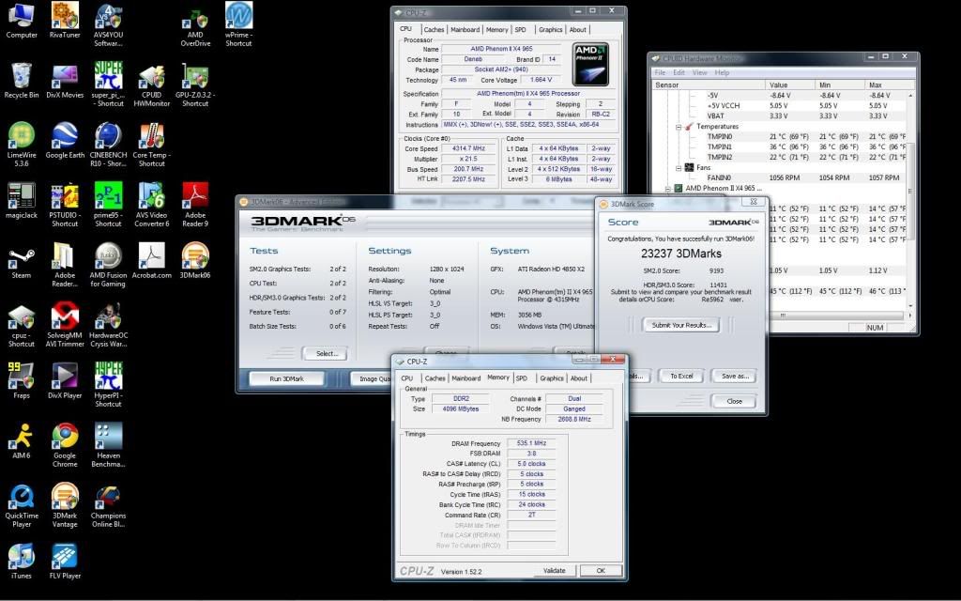Open the wPrime shortcut icon
The width and height of the screenshot is (961, 601).
point(238,23)
